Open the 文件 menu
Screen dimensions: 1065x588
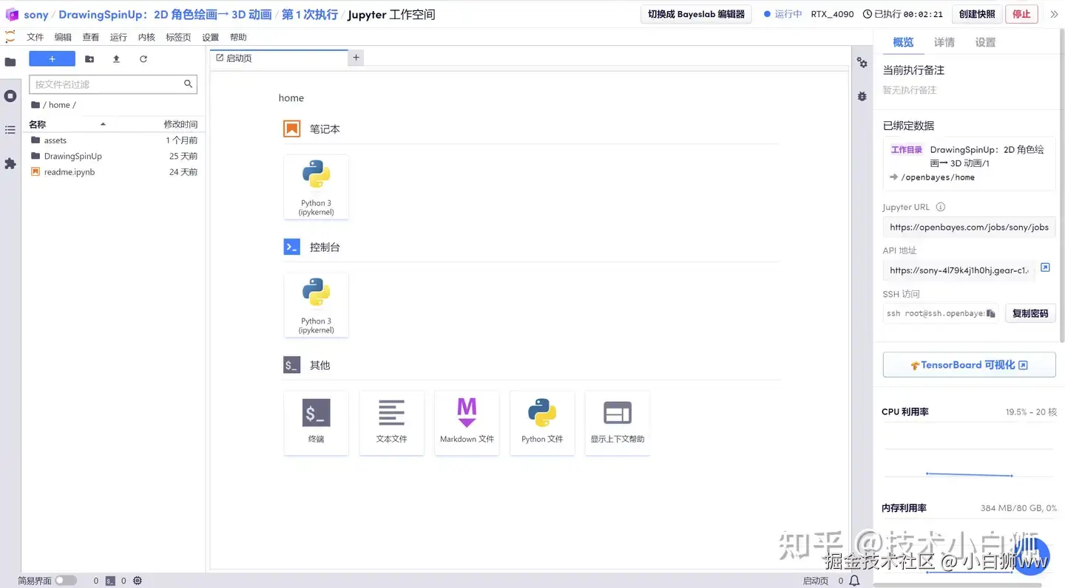[x=35, y=37]
